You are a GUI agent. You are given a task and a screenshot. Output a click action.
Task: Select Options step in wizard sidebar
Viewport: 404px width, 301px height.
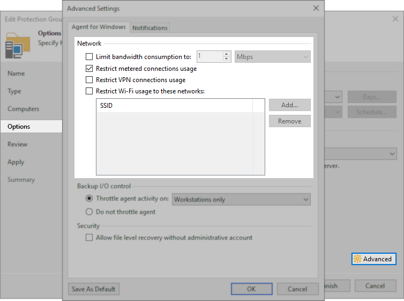click(32, 127)
